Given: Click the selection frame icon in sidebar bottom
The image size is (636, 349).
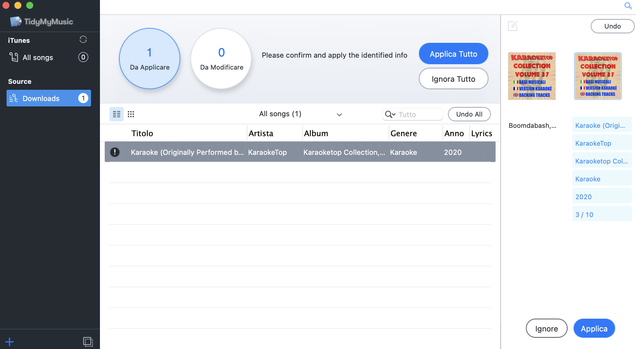Looking at the screenshot, I should point(88,342).
